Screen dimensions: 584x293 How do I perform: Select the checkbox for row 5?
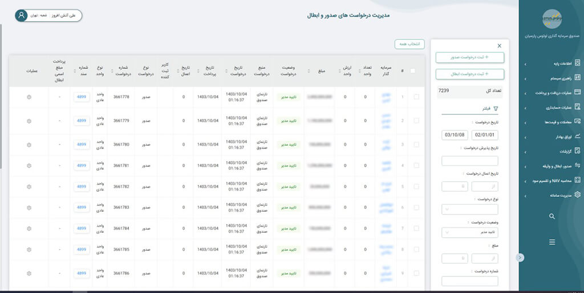416,187
